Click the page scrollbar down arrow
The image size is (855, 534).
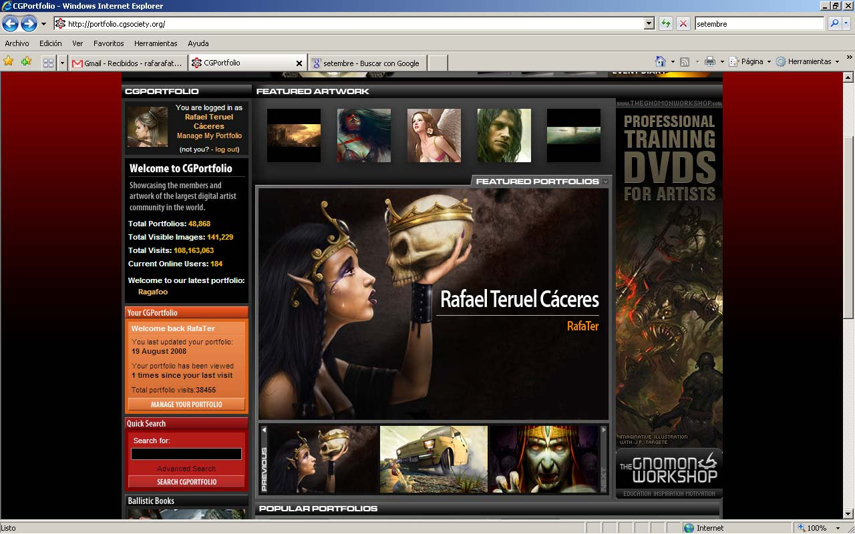pyautogui.click(x=849, y=514)
